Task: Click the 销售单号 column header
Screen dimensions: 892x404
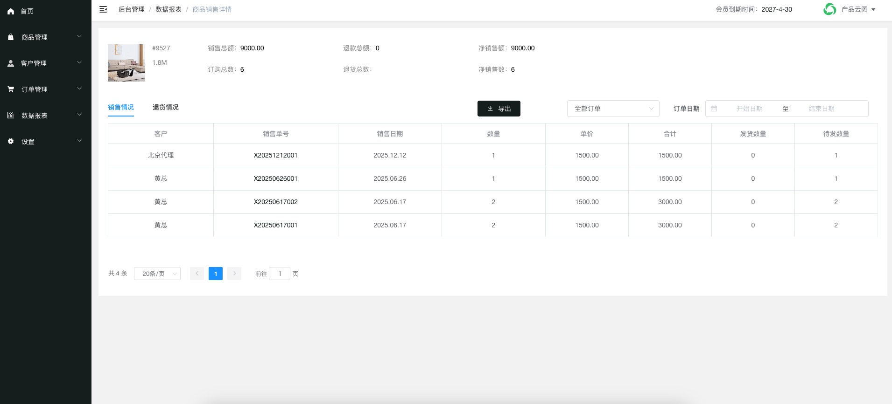Action: (x=276, y=134)
